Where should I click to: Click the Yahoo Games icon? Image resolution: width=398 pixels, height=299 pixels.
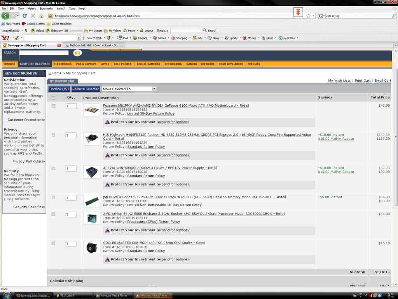tap(161, 38)
